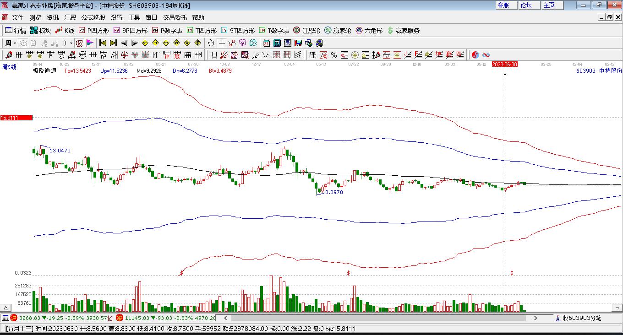623x335 pixels.
Task: Expand the volume panel up-arrow button
Action: click(6, 308)
